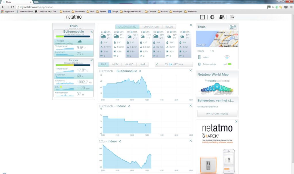The width and height of the screenshot is (294, 174).
Task: Open the date picker ZA 22 MRT 2014
Action: point(174,64)
